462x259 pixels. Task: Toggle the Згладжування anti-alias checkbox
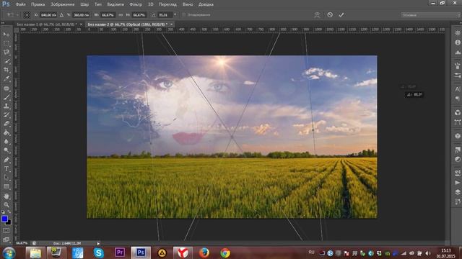pos(184,14)
